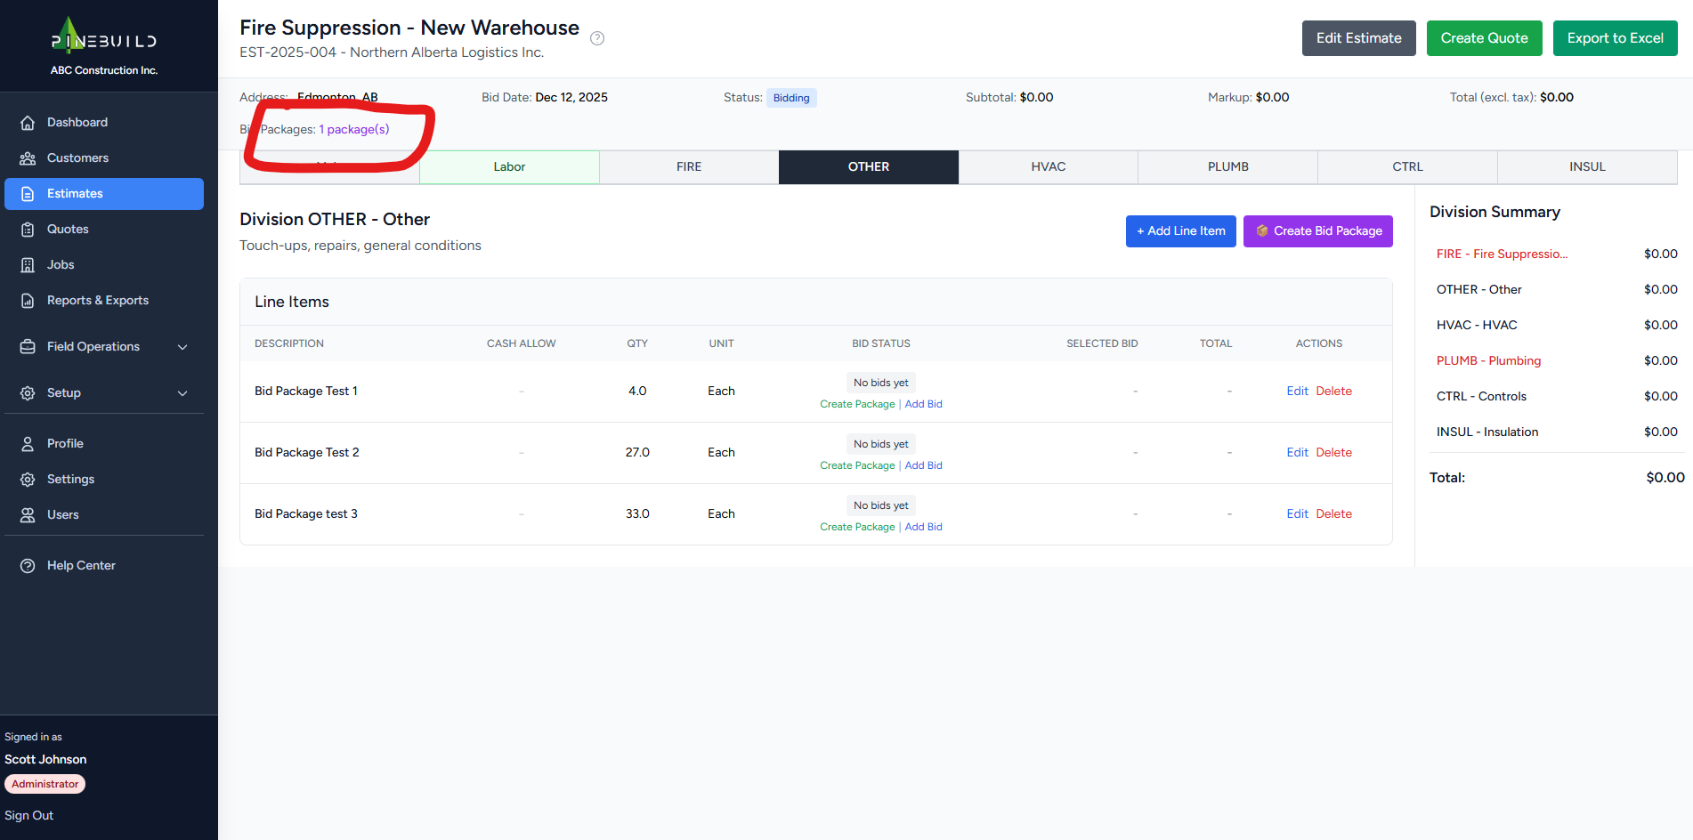Open the Jobs page
The height and width of the screenshot is (840, 1693).
pyautogui.click(x=60, y=264)
